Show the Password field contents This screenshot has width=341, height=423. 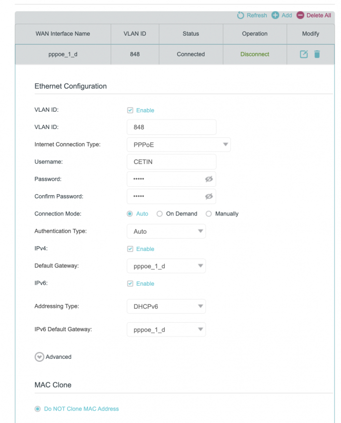tap(209, 179)
